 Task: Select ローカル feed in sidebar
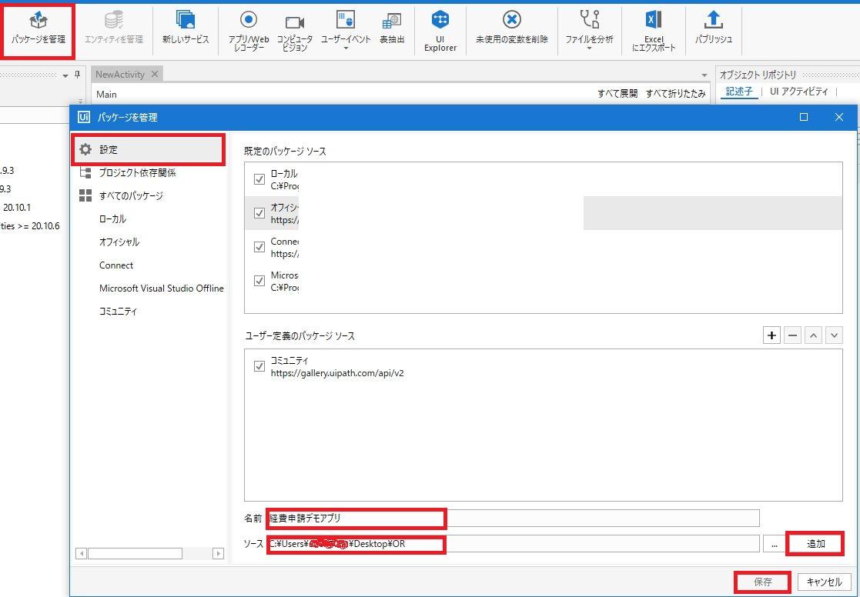112,218
